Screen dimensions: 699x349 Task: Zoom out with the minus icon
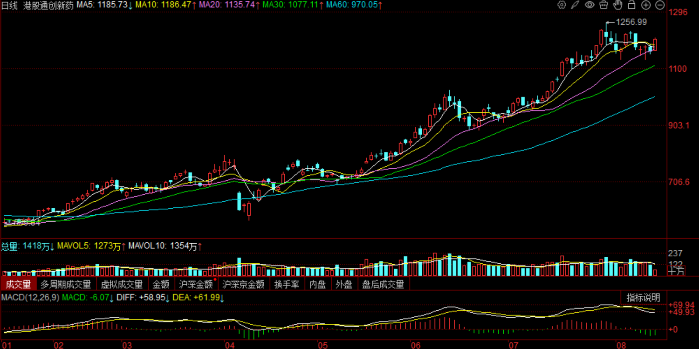pyautogui.click(x=660, y=5)
